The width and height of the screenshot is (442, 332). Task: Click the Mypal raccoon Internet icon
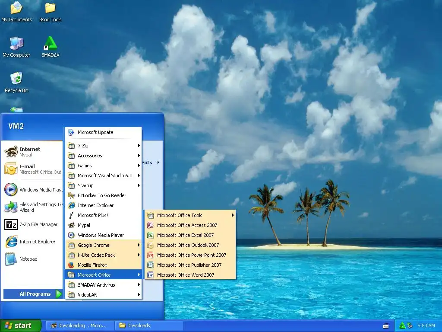pos(11,152)
